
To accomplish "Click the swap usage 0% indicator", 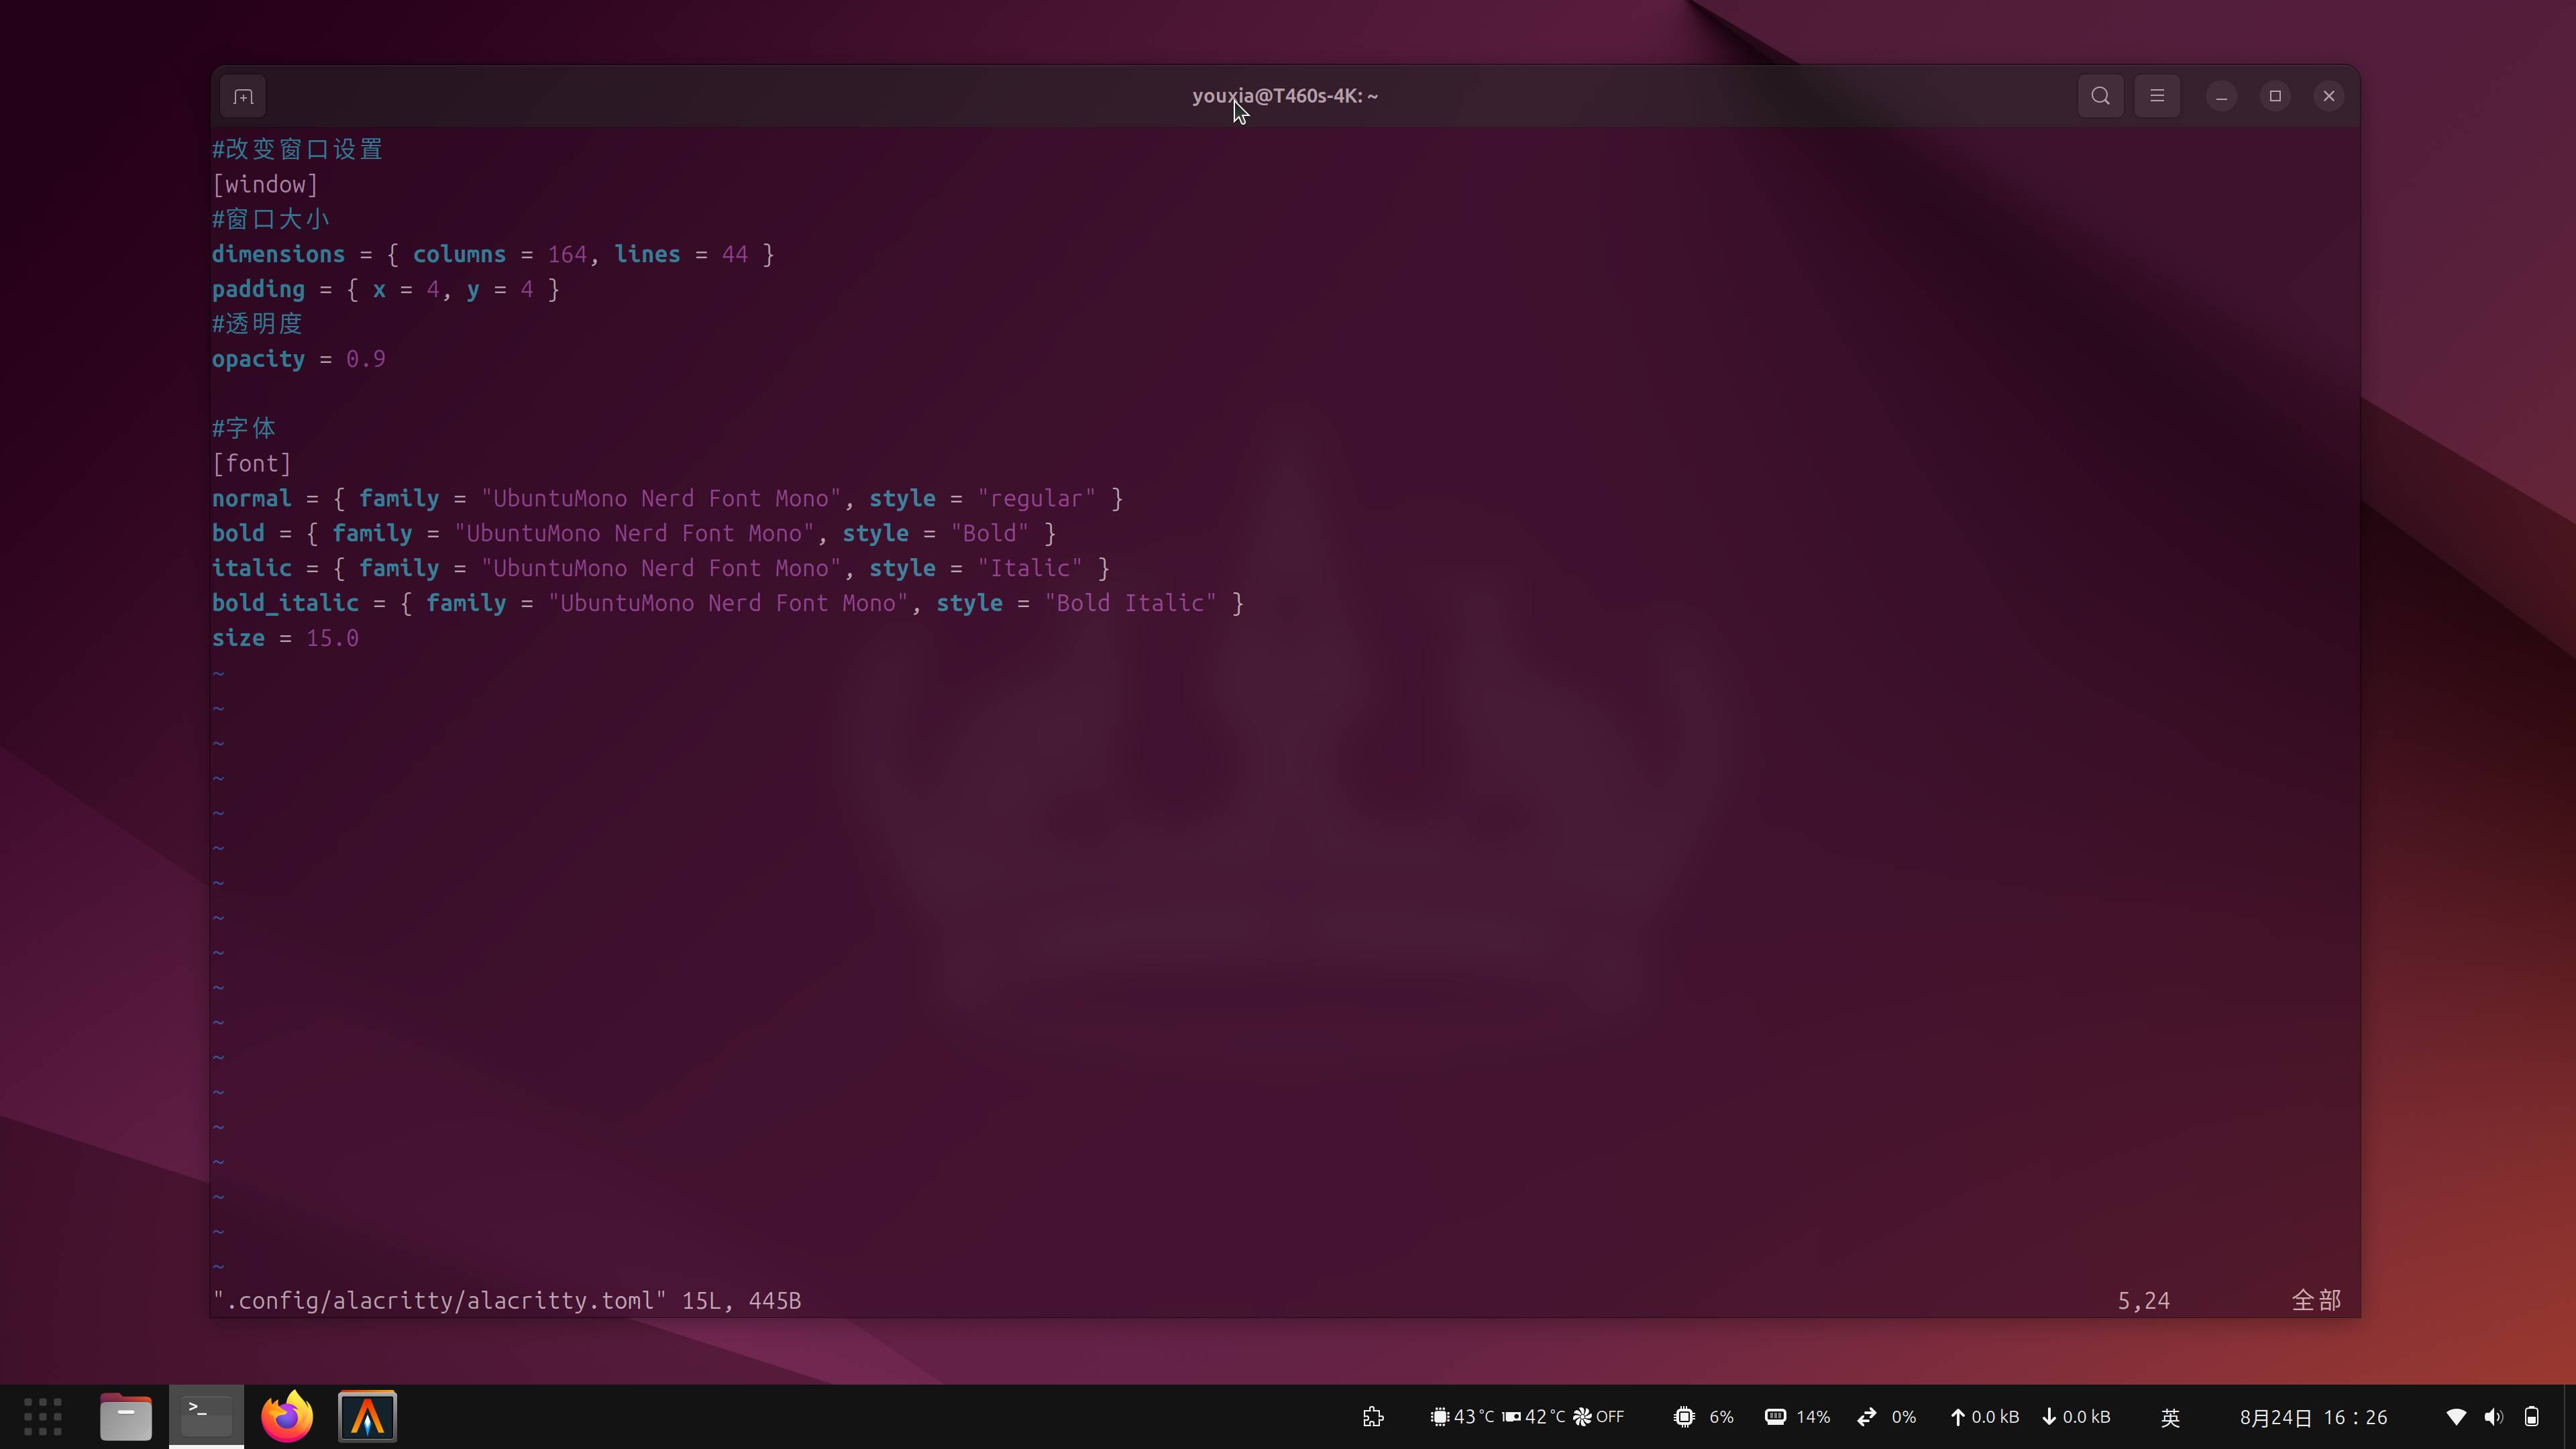I will click(1887, 1417).
